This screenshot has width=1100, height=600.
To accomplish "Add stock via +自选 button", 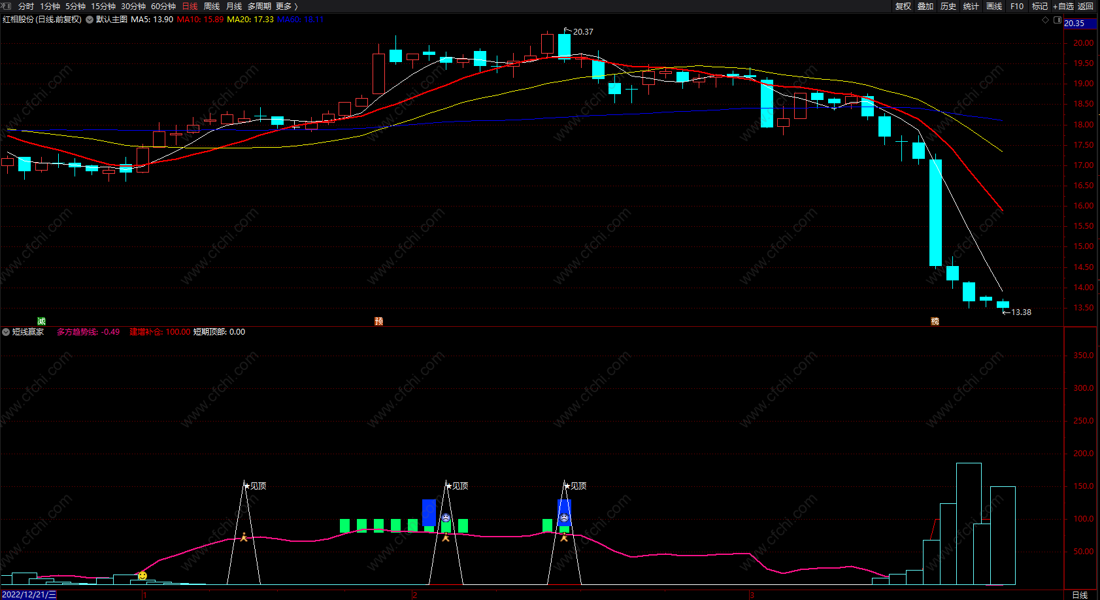I will [1063, 7].
